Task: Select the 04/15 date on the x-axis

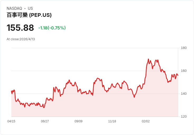Action: [x=11, y=121]
